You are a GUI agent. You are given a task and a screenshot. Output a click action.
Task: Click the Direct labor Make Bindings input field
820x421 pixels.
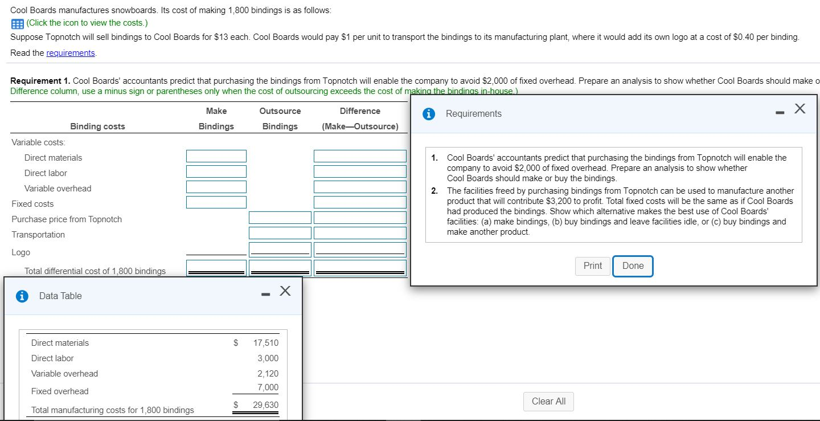click(x=216, y=171)
